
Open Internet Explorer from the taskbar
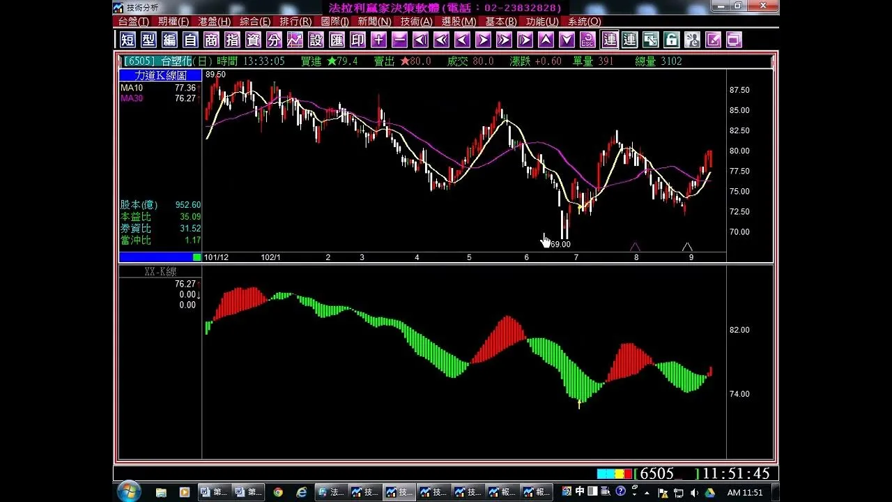point(301,492)
